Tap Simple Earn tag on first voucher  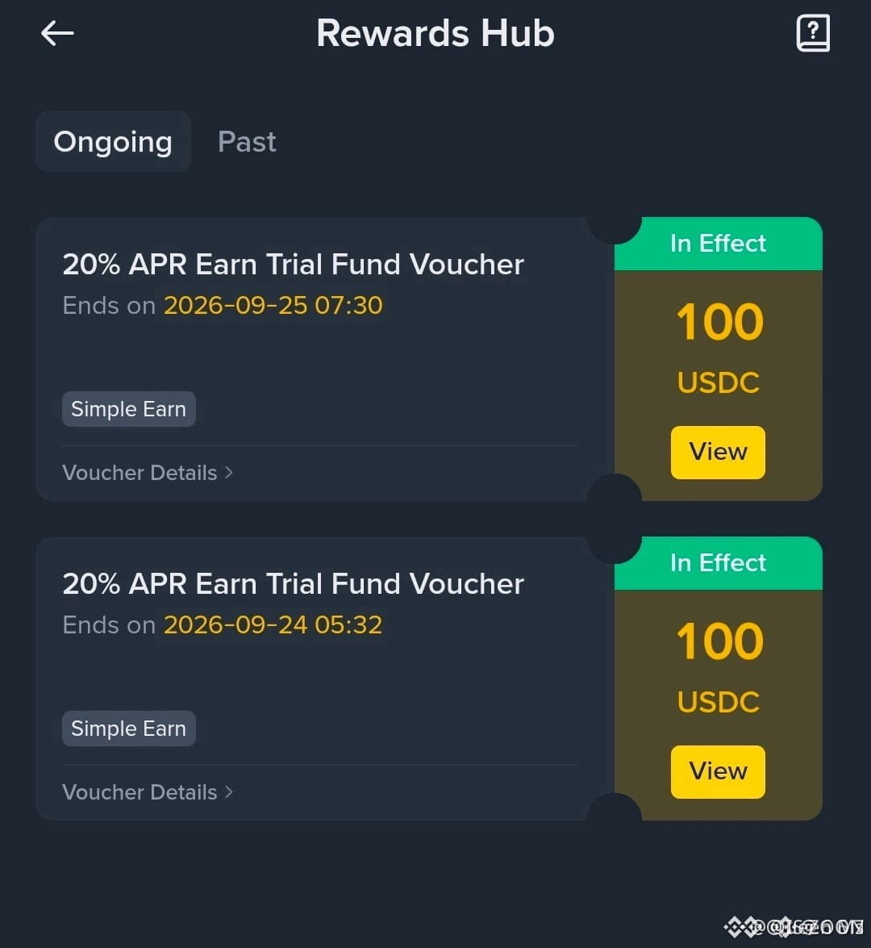pyautogui.click(x=129, y=409)
